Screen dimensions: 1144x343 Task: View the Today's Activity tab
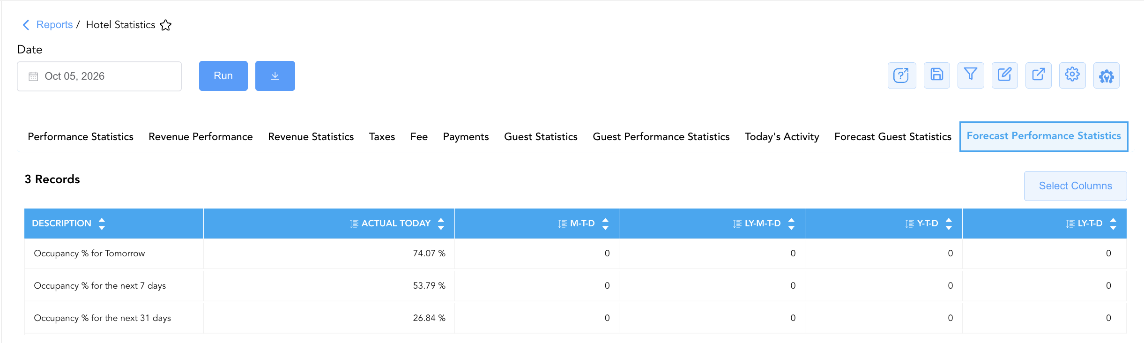[x=782, y=137]
